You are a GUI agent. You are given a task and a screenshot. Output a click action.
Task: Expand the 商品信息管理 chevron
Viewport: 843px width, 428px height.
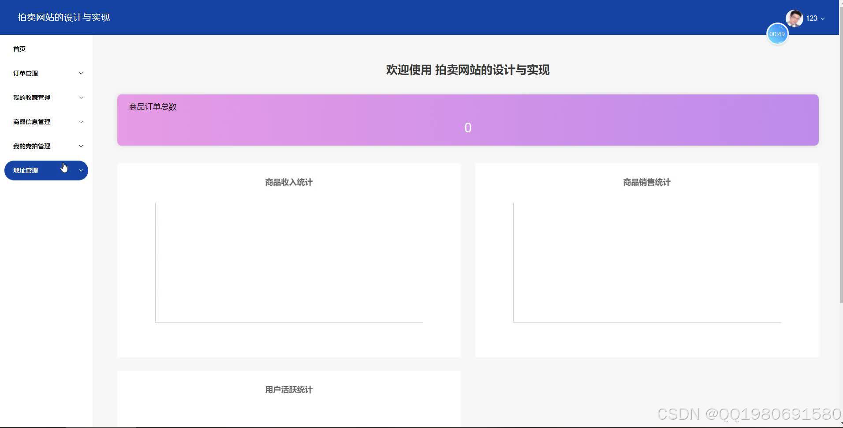click(x=81, y=122)
